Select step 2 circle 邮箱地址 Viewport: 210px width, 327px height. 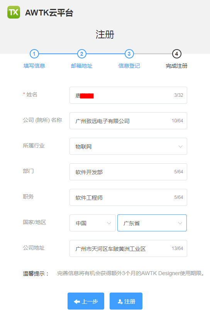[81, 54]
